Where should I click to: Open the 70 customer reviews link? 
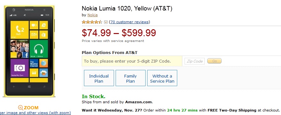click(129, 22)
